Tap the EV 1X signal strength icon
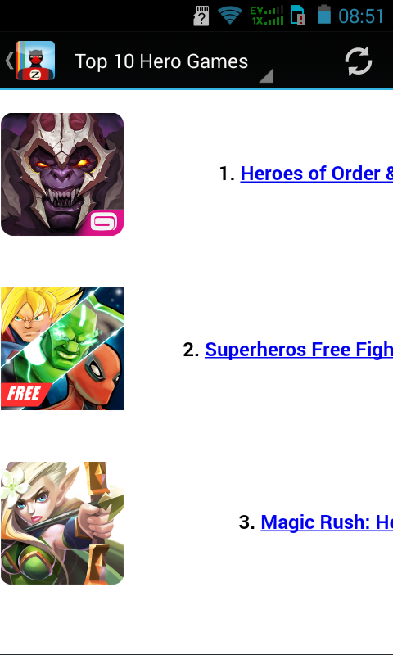 pyautogui.click(x=267, y=16)
